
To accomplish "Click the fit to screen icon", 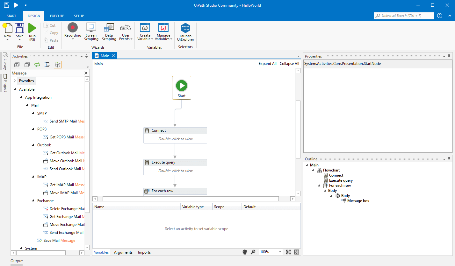I will (x=288, y=252).
